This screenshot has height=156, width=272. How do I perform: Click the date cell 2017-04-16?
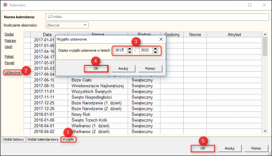[x=44, y=51]
